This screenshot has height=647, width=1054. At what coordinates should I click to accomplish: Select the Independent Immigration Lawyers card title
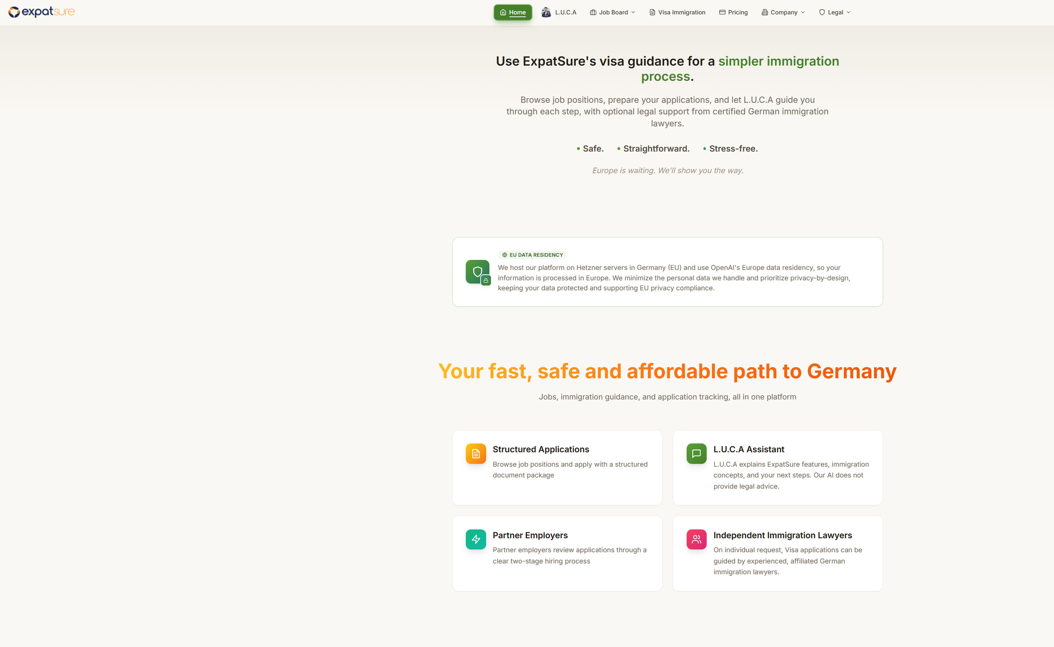783,535
